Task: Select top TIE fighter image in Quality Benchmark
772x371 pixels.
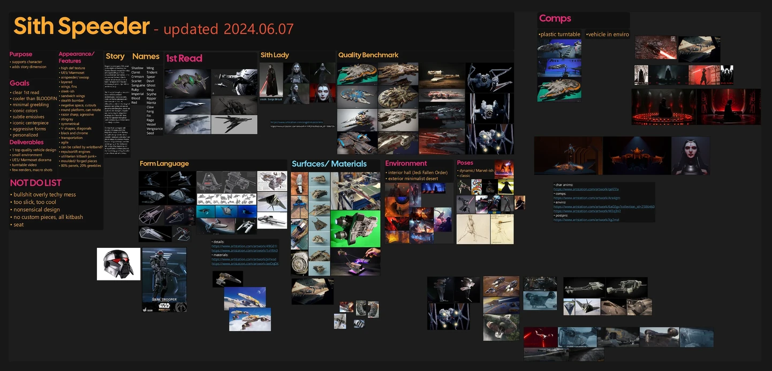Action: 489,78
